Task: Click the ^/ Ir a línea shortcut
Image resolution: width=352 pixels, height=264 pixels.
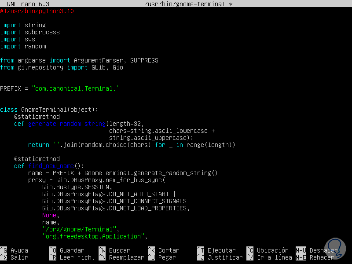Action: [x=269, y=257]
